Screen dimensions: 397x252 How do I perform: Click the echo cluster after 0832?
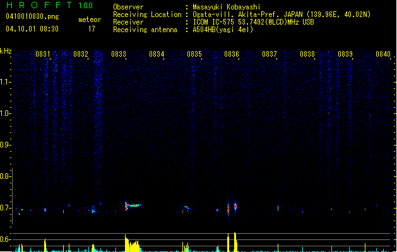(93, 209)
